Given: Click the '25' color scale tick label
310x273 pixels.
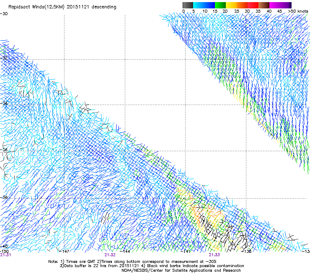Looking at the screenshot, I should click(237, 11).
